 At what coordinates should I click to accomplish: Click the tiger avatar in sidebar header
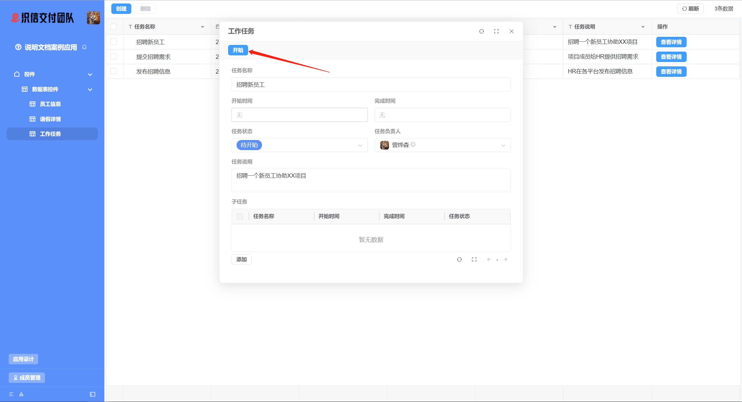(x=93, y=18)
